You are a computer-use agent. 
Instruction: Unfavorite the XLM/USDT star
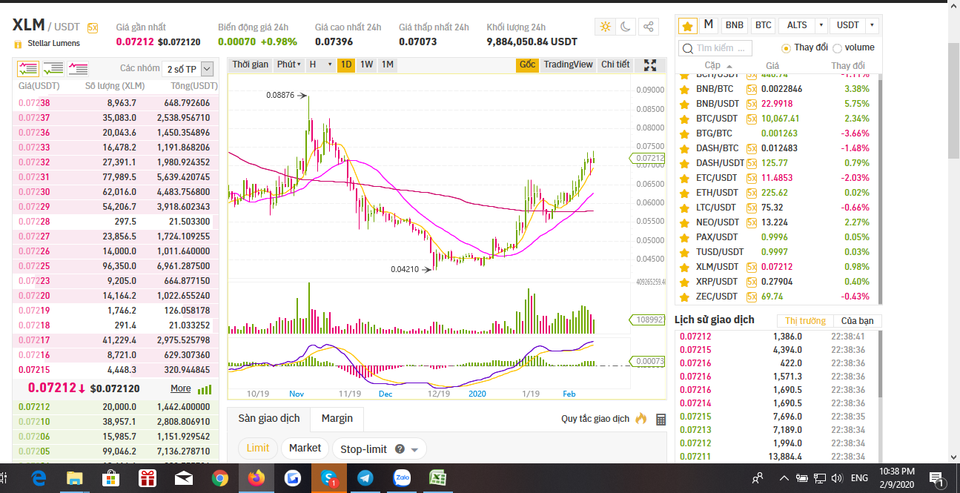tap(684, 266)
